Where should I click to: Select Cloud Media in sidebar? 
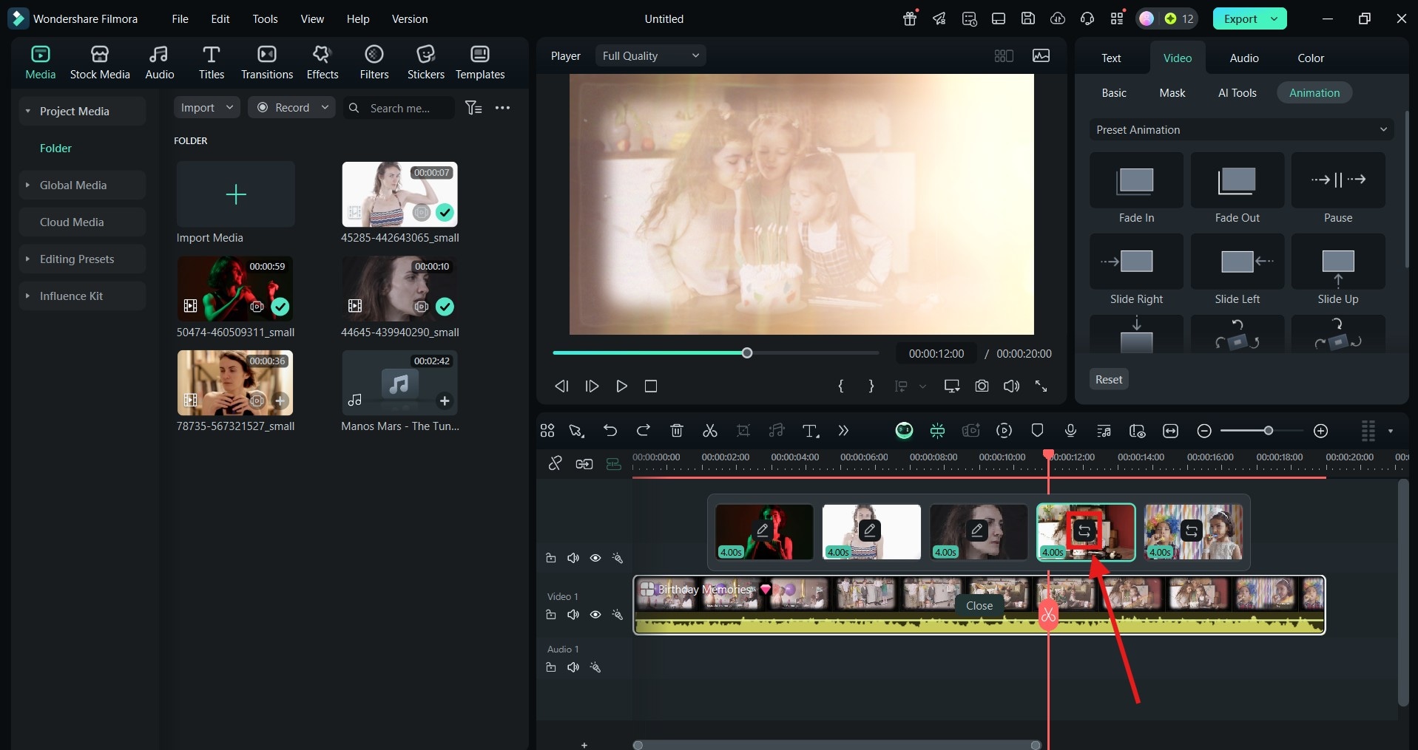pyautogui.click(x=82, y=222)
